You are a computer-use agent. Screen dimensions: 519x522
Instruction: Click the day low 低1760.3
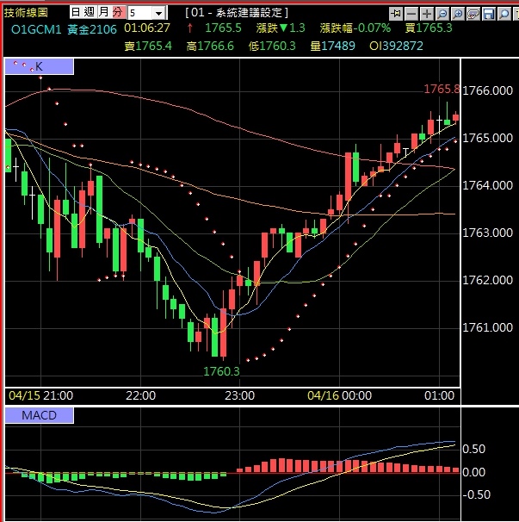click(x=272, y=46)
